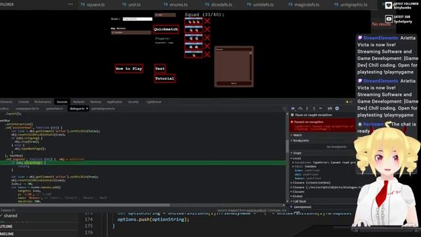Viewport: 421px width, 237px height.
Task: Remove fifth squad row with red X
Action: tap(207, 54)
